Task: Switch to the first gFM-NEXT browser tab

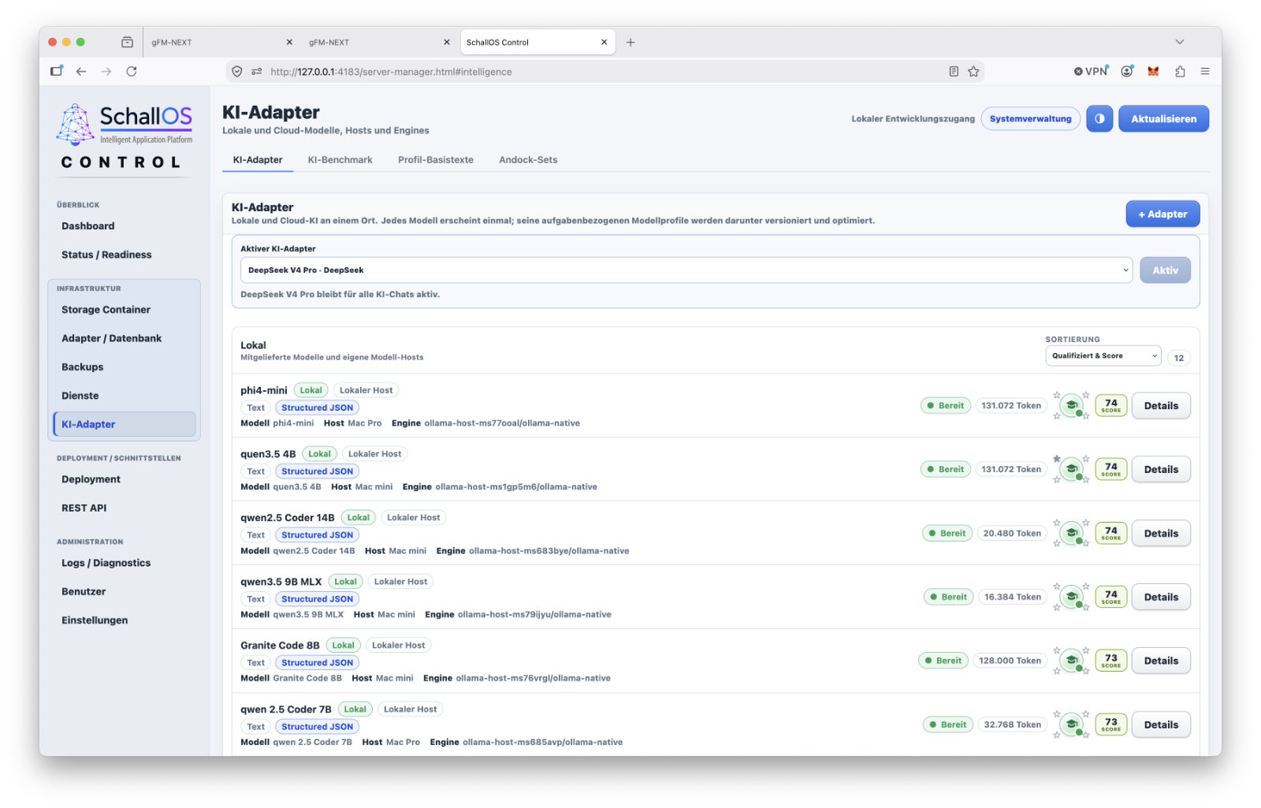Action: point(221,43)
